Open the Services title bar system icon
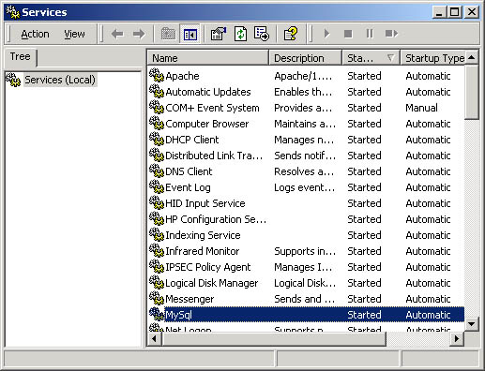485x371 pixels. click(13, 12)
